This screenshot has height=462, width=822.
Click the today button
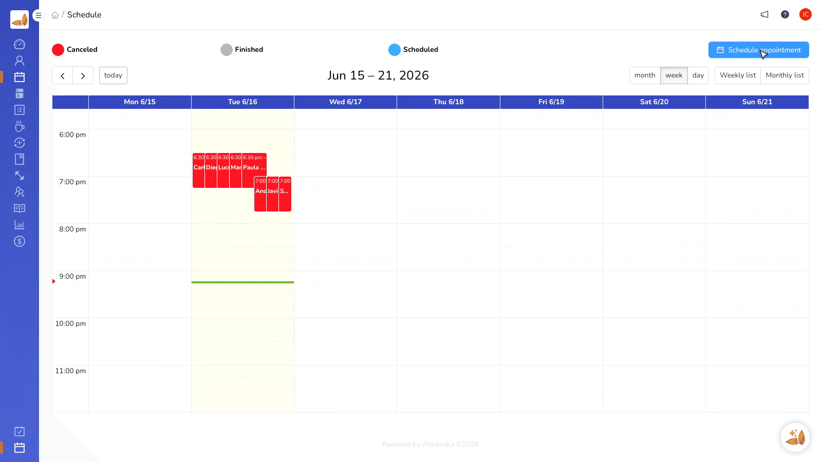[x=113, y=75]
